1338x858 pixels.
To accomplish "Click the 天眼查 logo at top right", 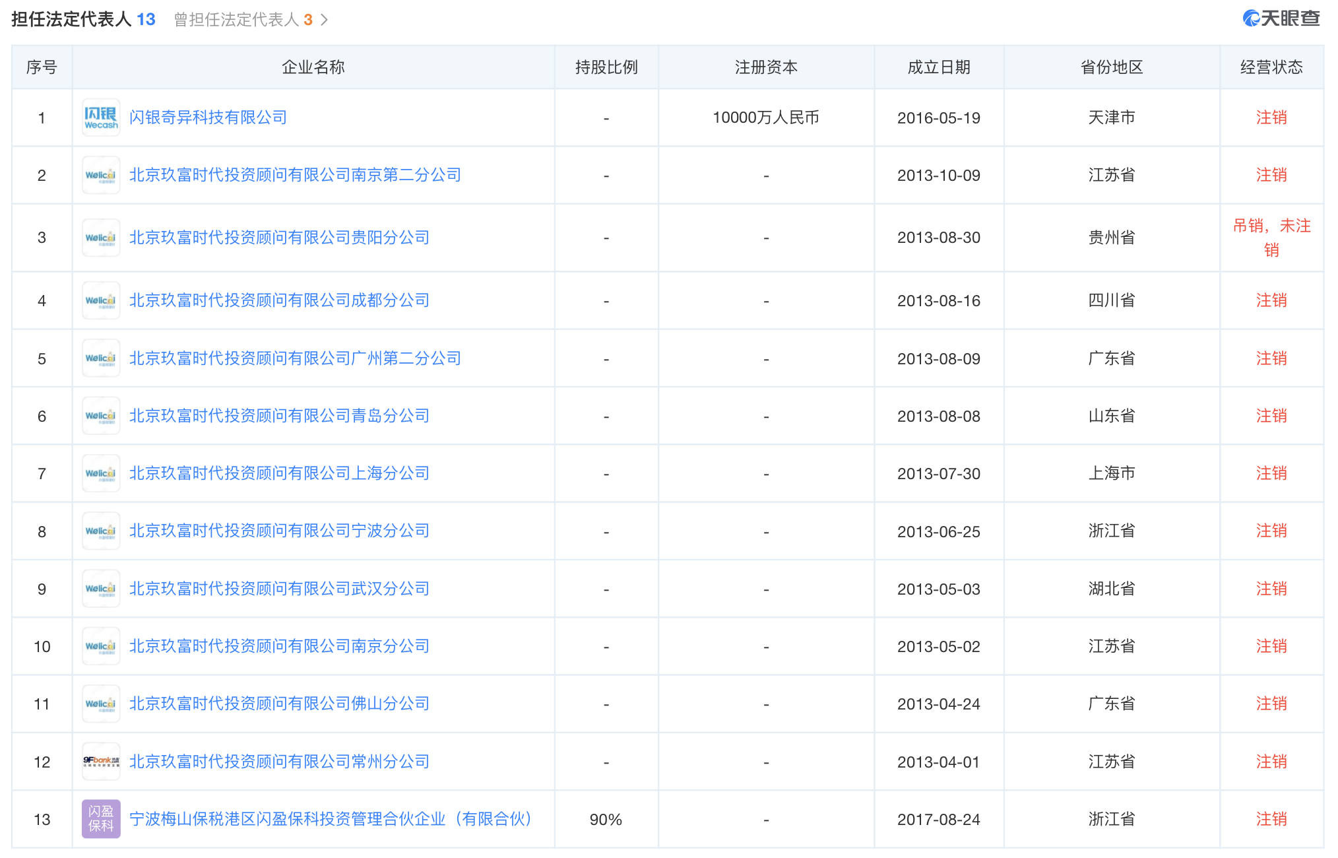I will coord(1281,18).
